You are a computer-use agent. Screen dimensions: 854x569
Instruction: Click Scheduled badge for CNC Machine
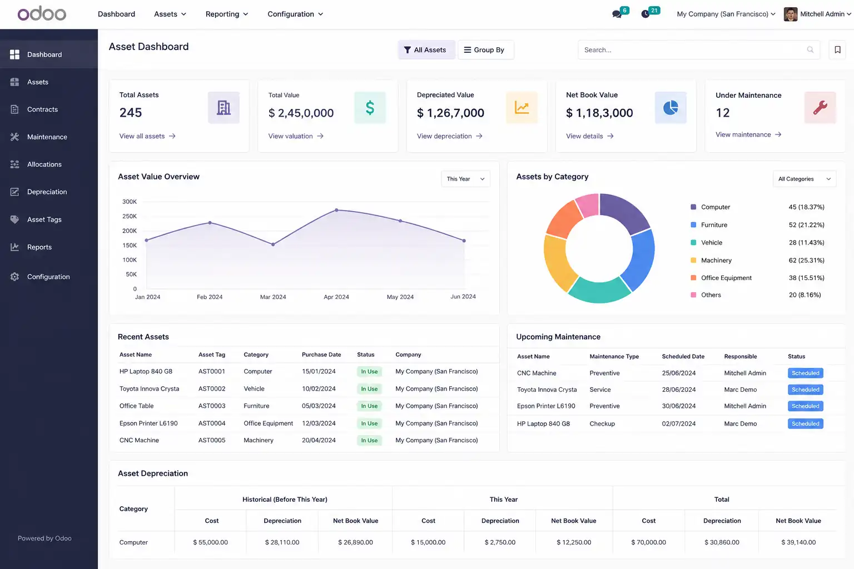(x=806, y=373)
